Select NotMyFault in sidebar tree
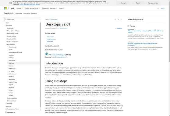Viewport: 170px width, 116px height. tap(12, 69)
